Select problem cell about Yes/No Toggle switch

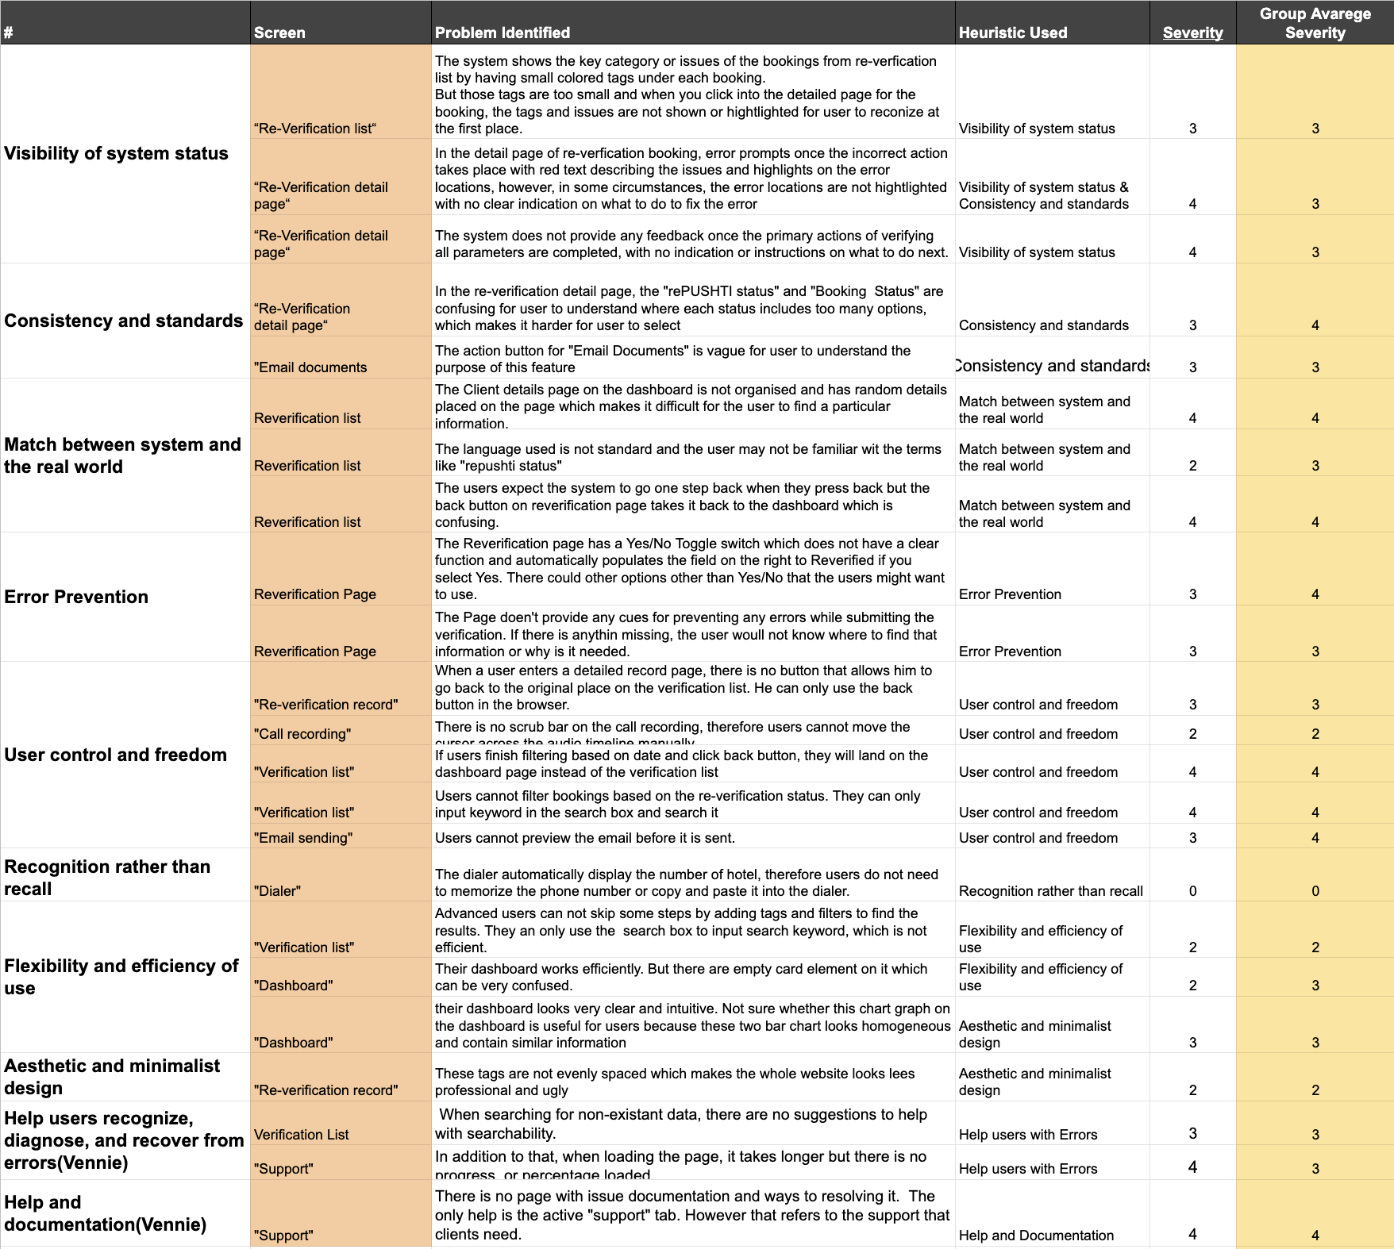(x=693, y=569)
